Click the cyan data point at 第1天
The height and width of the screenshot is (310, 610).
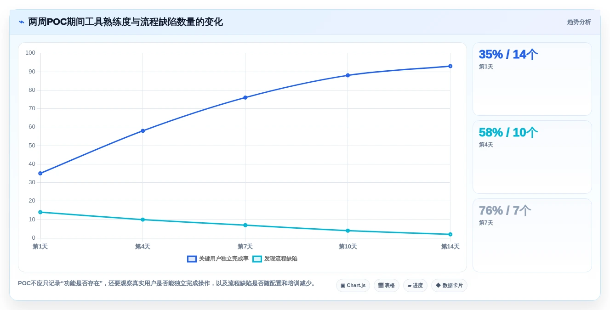40,212
